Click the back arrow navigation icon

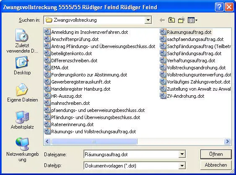(x=162, y=20)
